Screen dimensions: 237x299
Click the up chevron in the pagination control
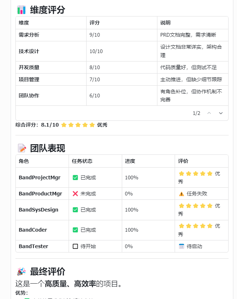point(209,113)
